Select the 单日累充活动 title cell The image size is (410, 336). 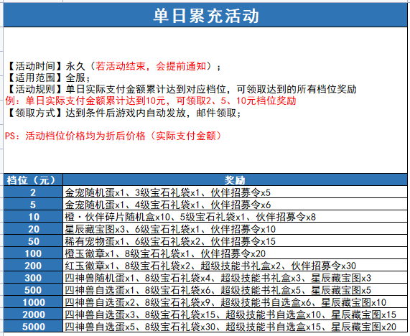point(205,15)
